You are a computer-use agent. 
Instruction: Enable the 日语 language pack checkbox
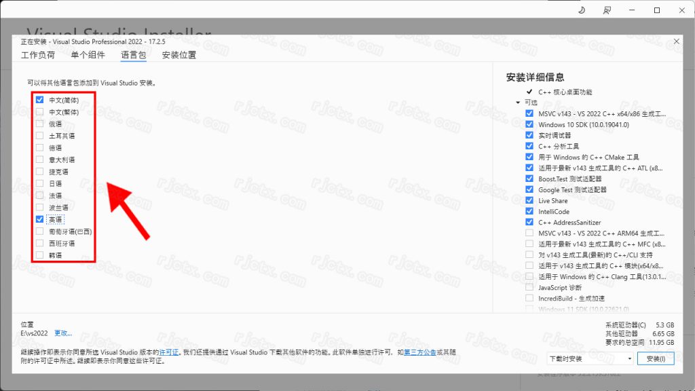point(40,183)
